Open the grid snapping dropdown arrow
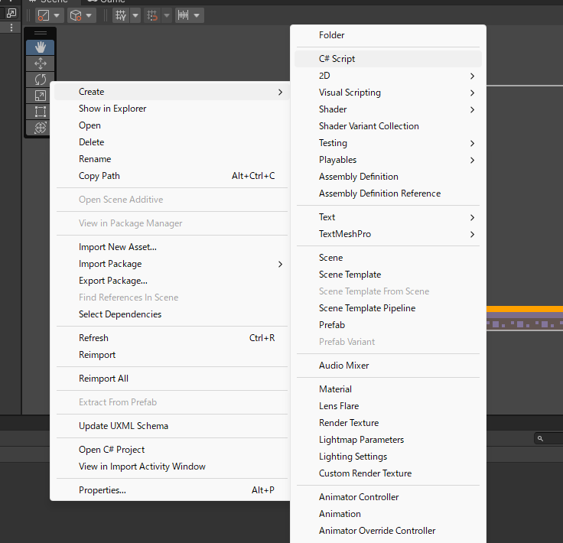Image resolution: width=563 pixels, height=543 pixels. click(x=135, y=15)
